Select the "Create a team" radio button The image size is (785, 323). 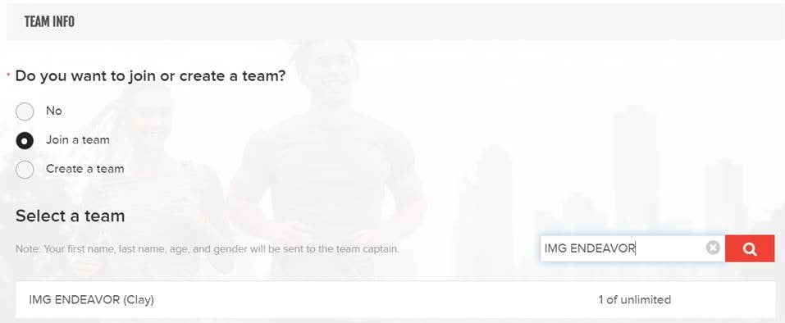[25, 170]
